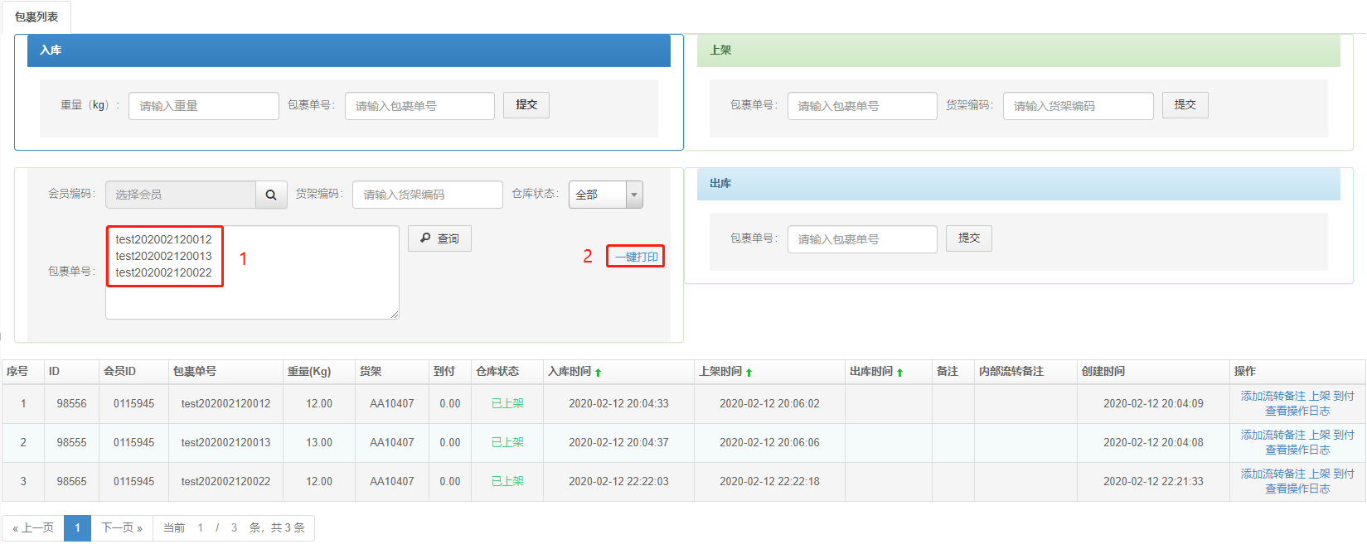This screenshot has width=1367, height=544.
Task: Click 到付 link in row test202002120022
Action: point(1344,474)
